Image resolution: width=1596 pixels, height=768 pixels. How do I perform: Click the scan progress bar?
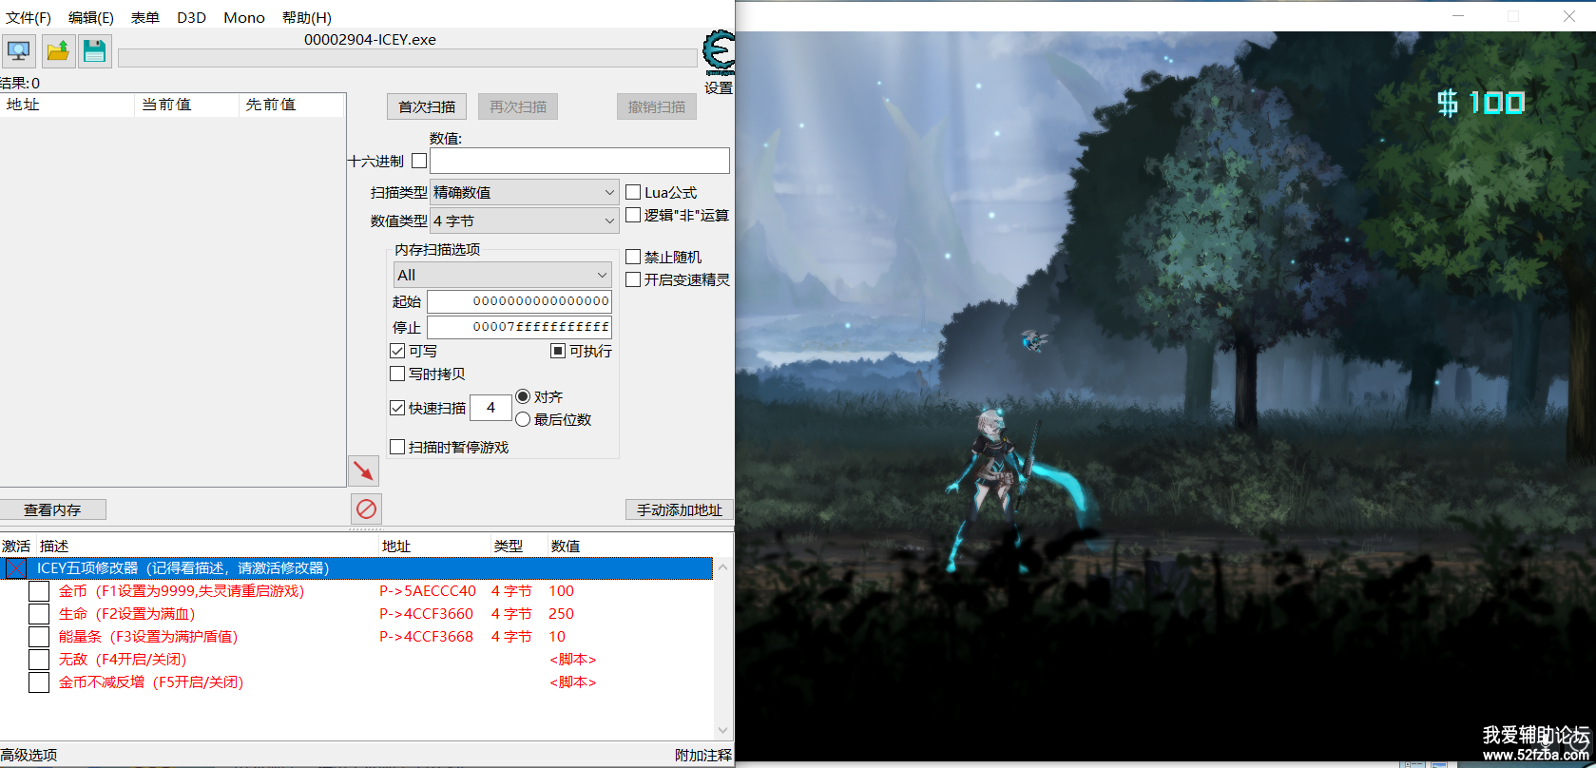(407, 58)
